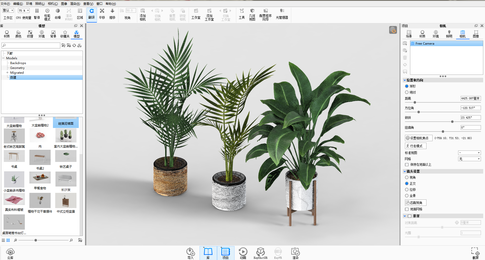The height and width of the screenshot is (260, 485).
Task: Open the 标准视图 dropdown
Action: 469,153
